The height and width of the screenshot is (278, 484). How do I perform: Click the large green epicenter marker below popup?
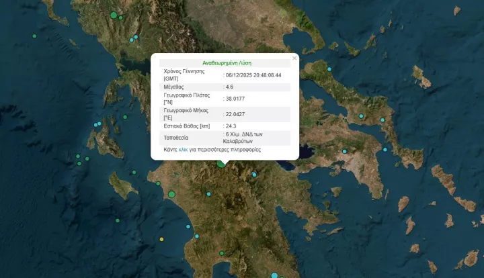(221, 163)
